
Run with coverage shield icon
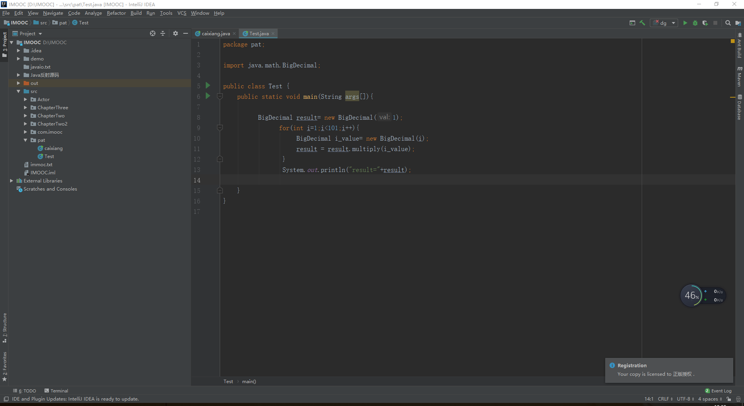705,23
